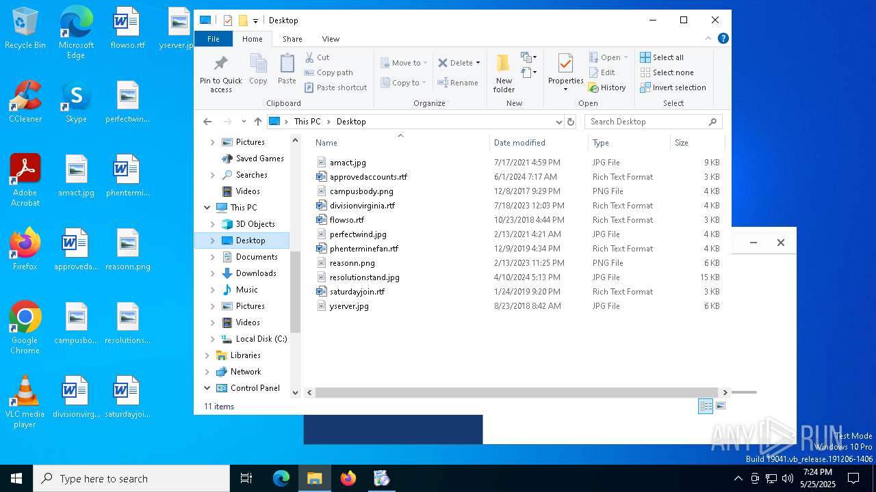Viewport: 876px width, 492px height.
Task: Sort files by Date modified column
Action: (x=539, y=143)
